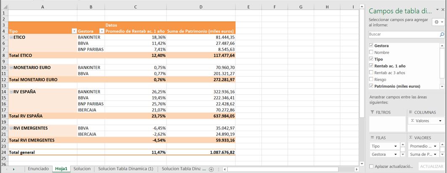The height and width of the screenshot is (173, 447).
Task: Open the Gestora column filter dropdown in header
Action: [x=102, y=31]
